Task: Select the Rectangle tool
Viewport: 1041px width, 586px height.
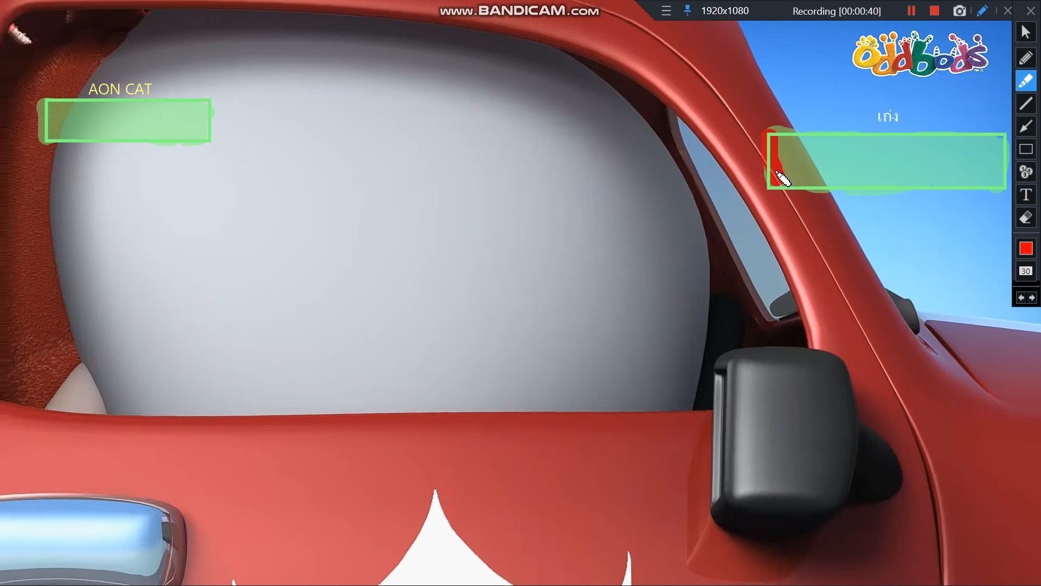Action: [1025, 149]
